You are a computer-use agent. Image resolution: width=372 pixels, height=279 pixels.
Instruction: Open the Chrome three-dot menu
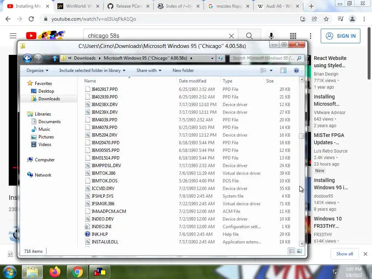(x=364, y=19)
